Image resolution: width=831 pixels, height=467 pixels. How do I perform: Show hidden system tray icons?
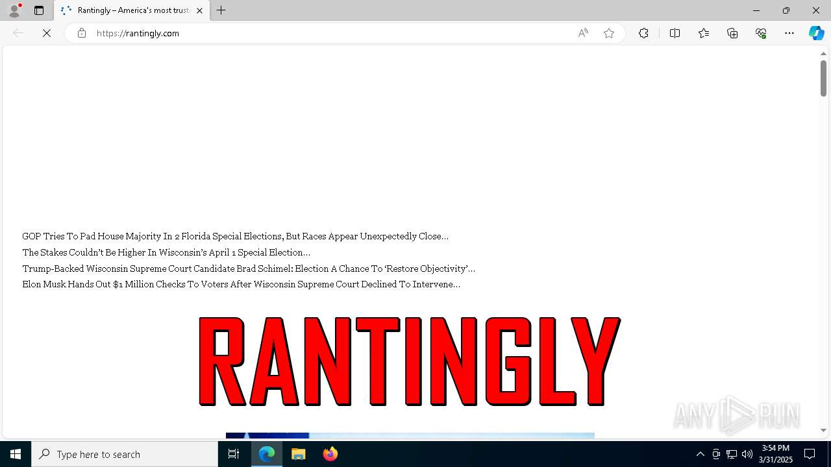pos(700,454)
